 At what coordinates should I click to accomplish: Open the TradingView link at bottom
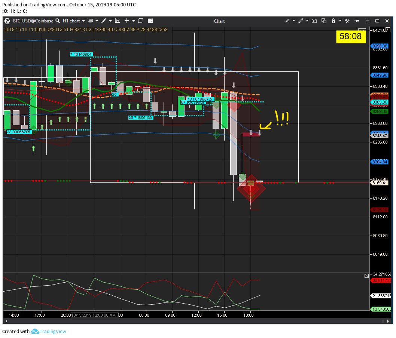pos(49,331)
